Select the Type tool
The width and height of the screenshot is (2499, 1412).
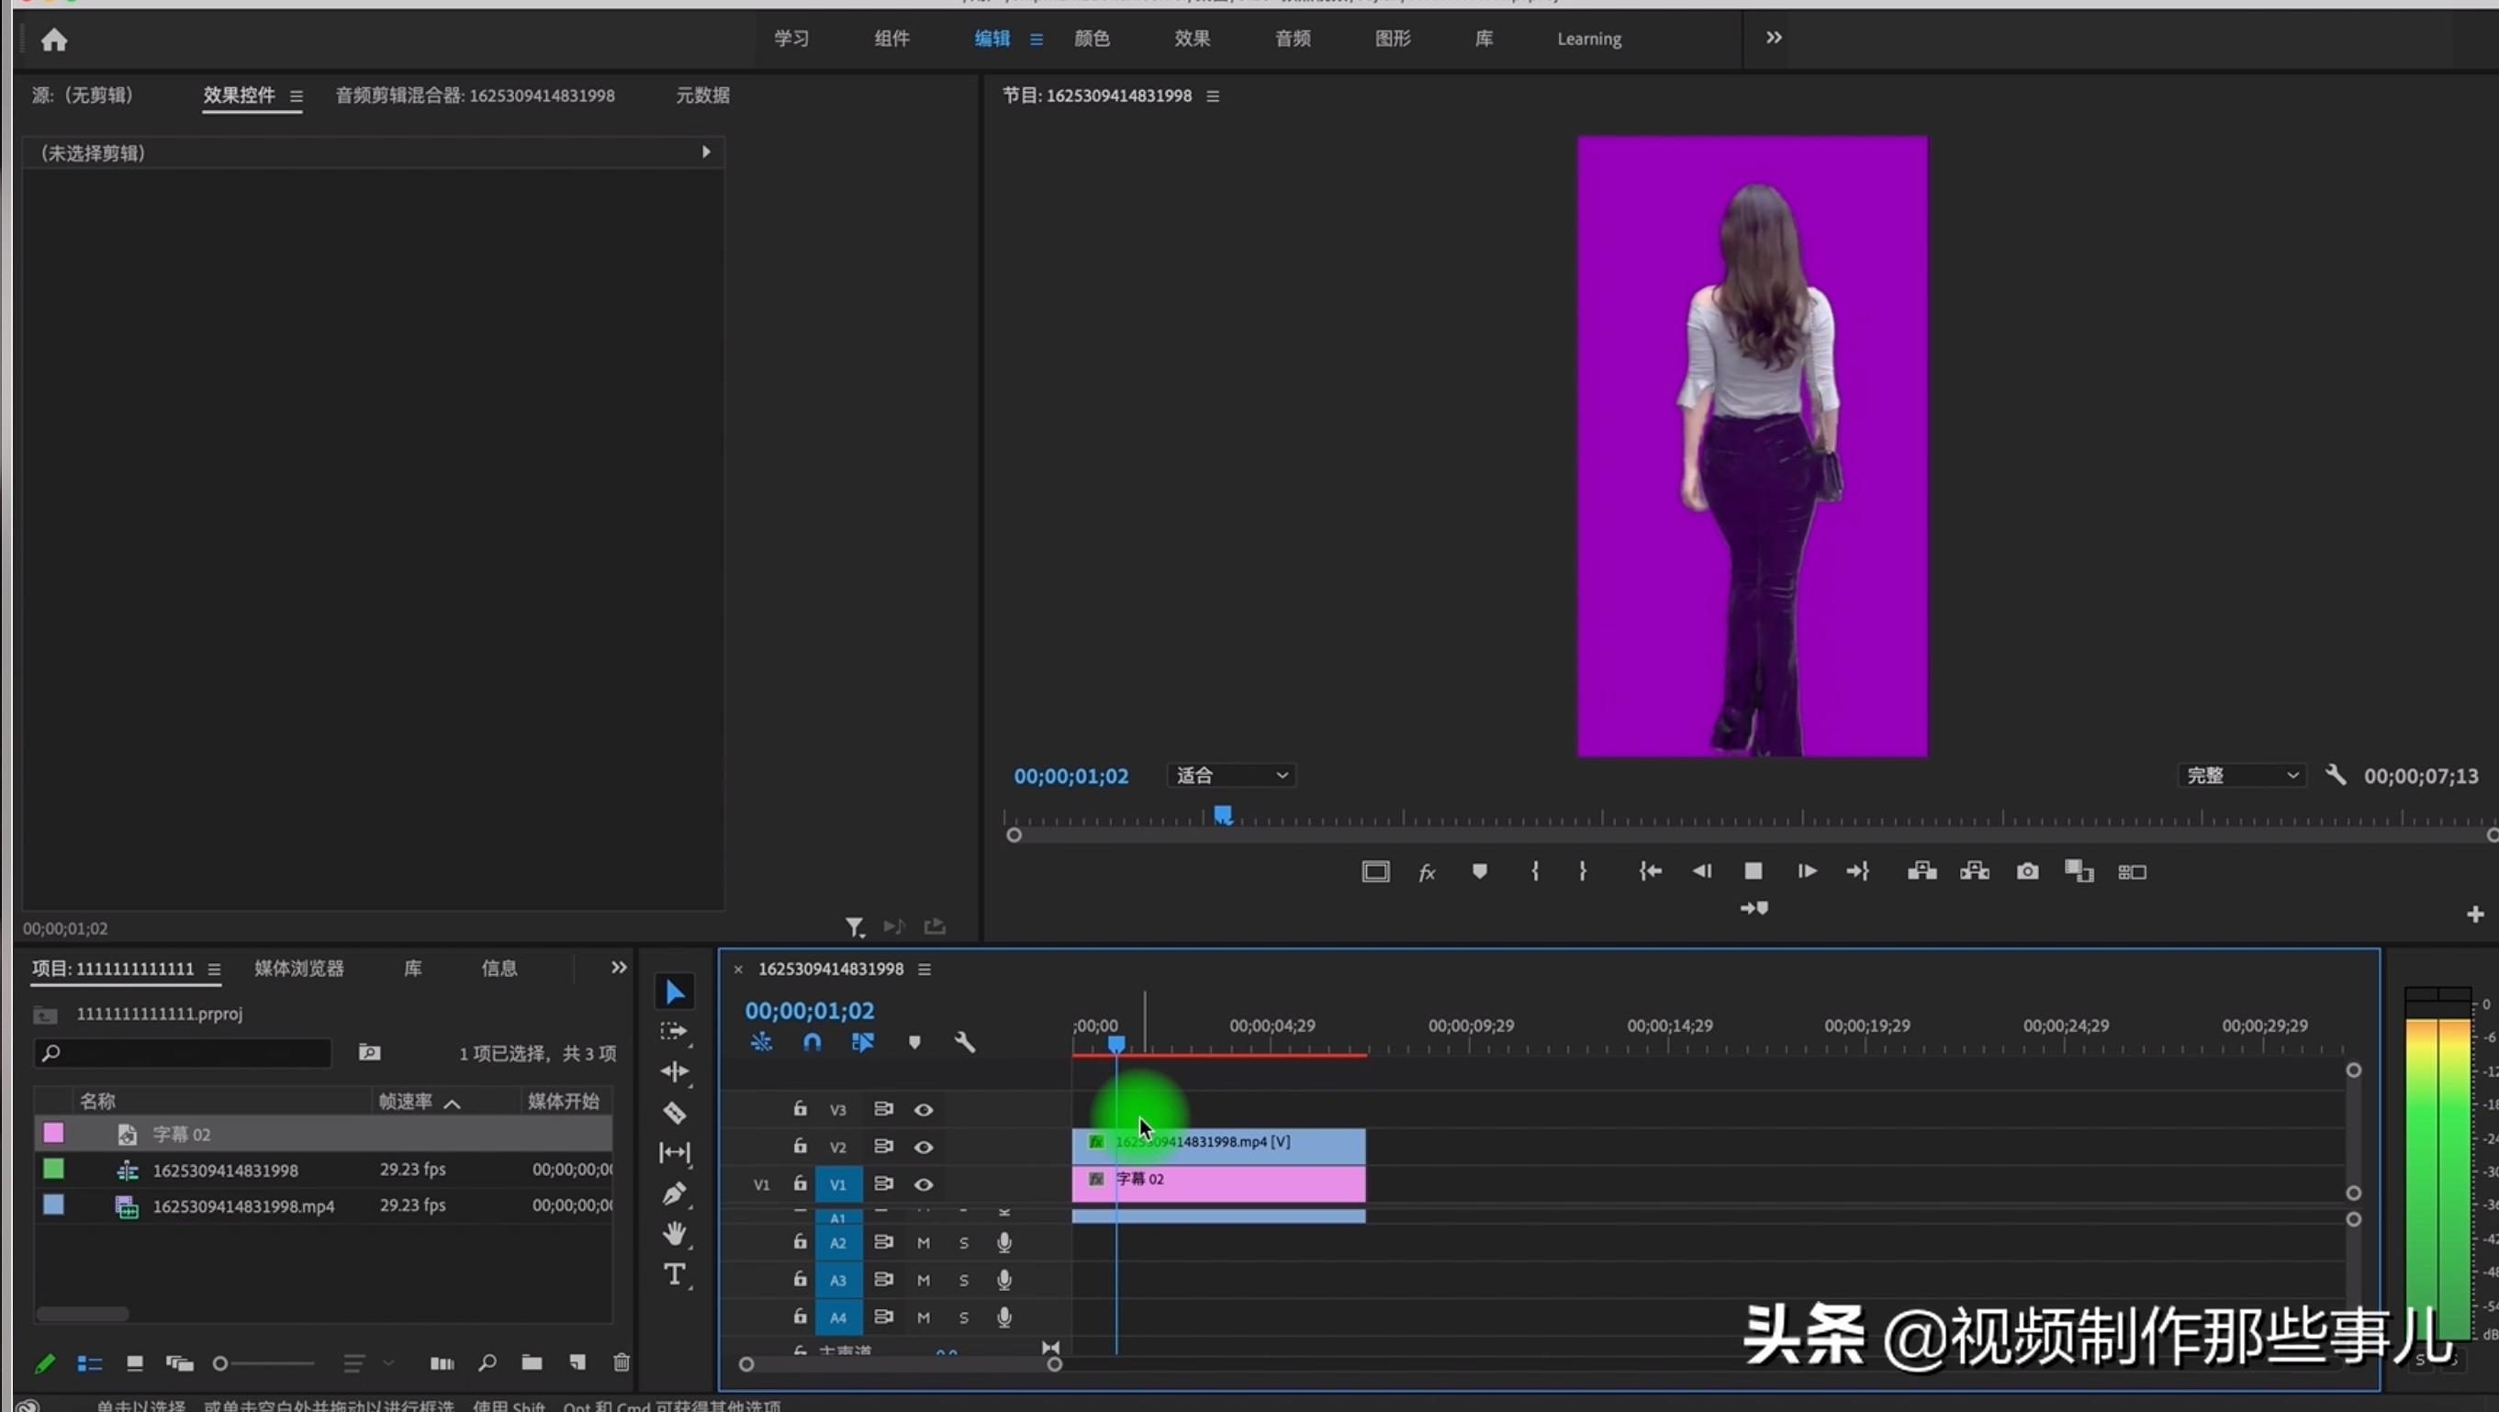pyautogui.click(x=674, y=1275)
